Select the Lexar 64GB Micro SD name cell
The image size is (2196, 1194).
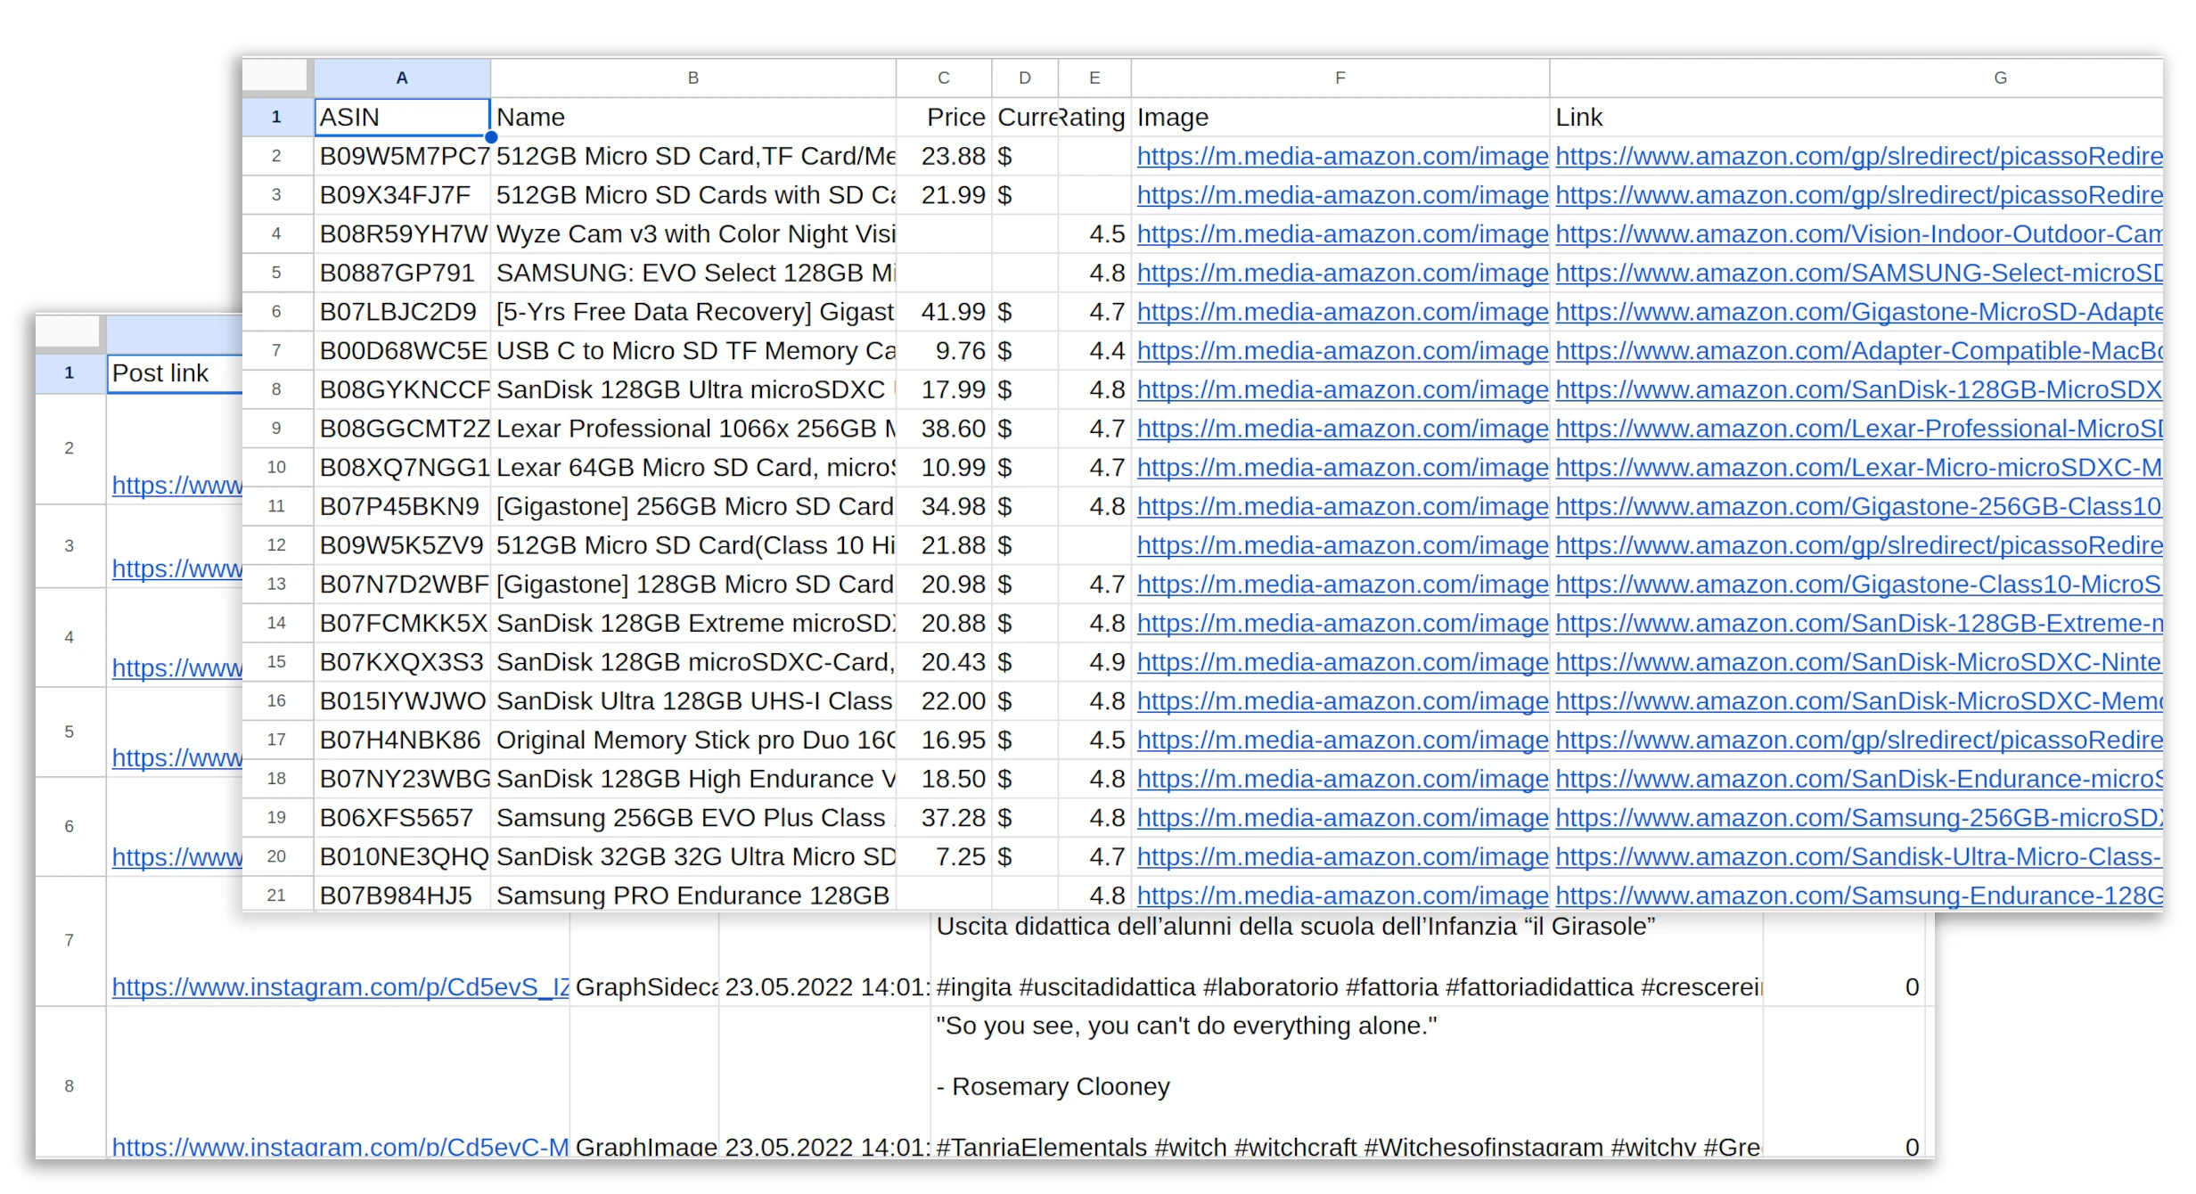tap(692, 468)
